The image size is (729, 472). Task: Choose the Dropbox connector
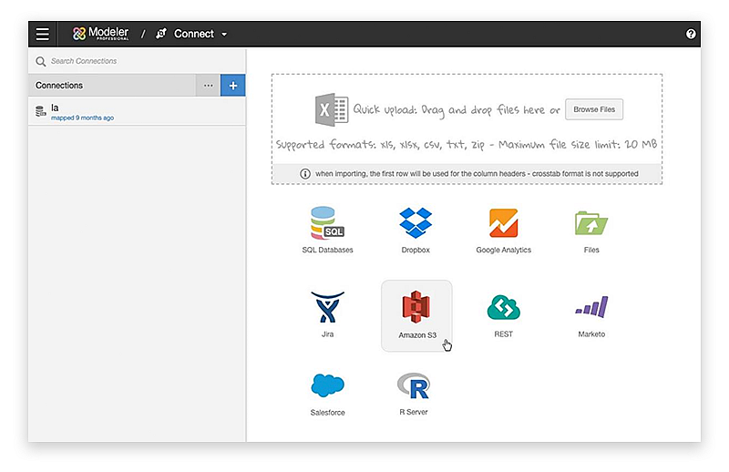(x=416, y=231)
